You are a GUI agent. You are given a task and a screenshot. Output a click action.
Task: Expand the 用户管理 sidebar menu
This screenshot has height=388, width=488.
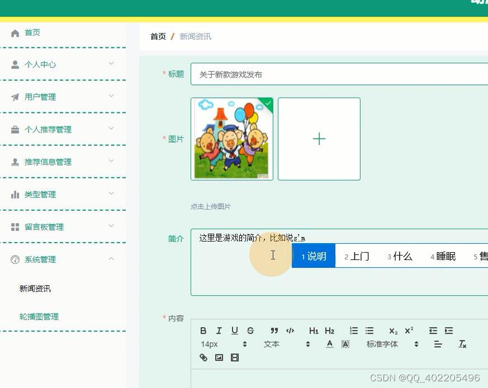point(63,97)
